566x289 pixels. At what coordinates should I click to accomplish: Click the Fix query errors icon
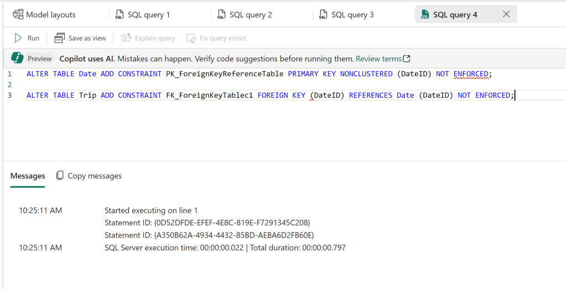tap(191, 38)
